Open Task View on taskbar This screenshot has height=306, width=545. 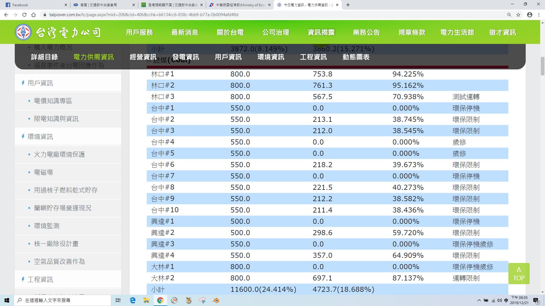118,300
